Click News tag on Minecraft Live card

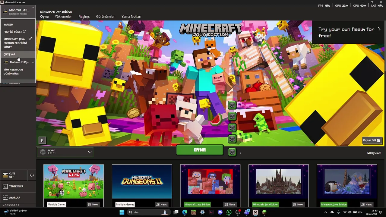pyautogui.click(x=93, y=204)
